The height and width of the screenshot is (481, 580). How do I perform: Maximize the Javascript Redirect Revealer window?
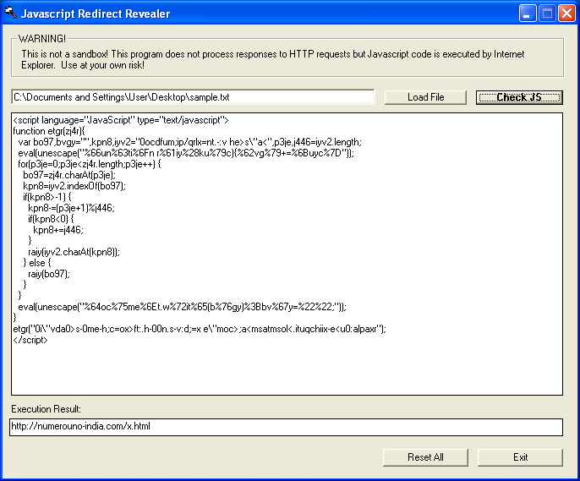click(x=547, y=14)
